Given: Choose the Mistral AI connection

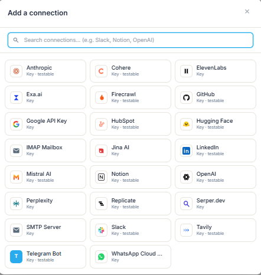Looking at the screenshot, I should click(x=45, y=177).
